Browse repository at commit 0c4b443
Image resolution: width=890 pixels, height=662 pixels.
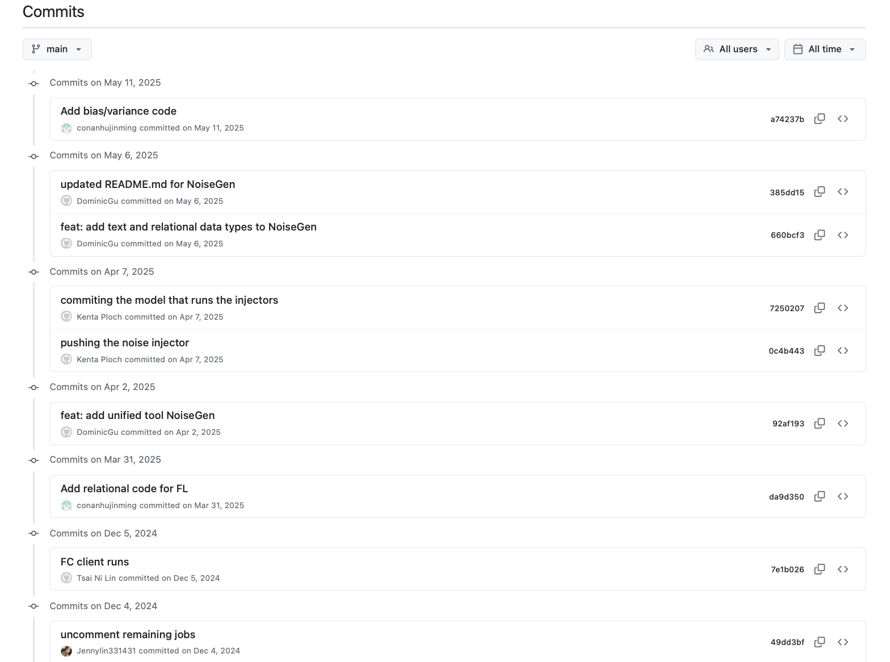click(x=843, y=351)
